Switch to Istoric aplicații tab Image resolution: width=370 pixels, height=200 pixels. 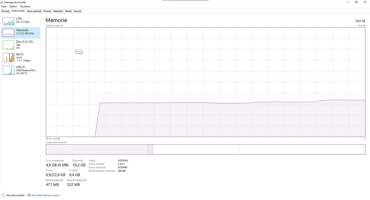pyautogui.click(x=34, y=11)
